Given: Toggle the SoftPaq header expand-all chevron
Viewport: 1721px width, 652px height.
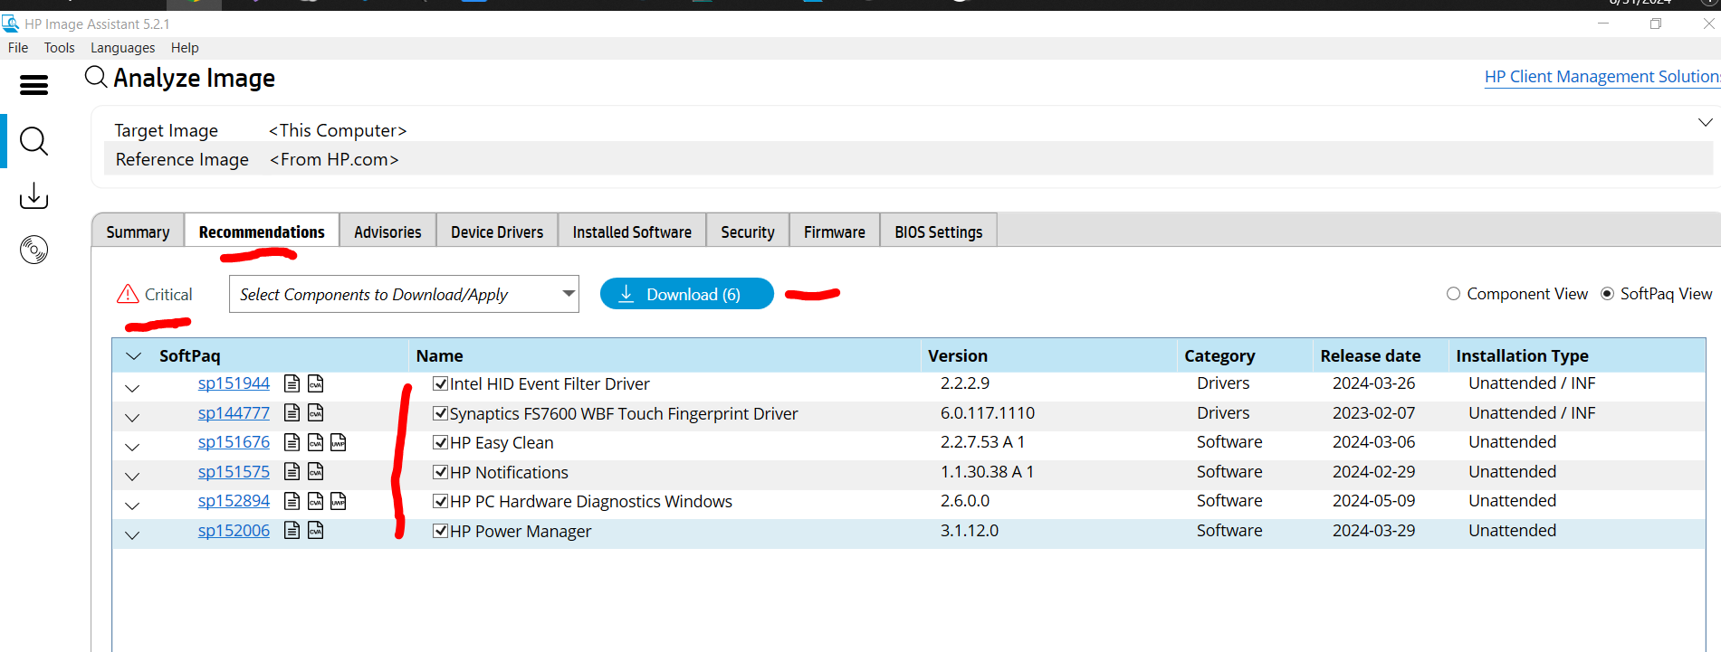Looking at the screenshot, I should click(x=134, y=356).
